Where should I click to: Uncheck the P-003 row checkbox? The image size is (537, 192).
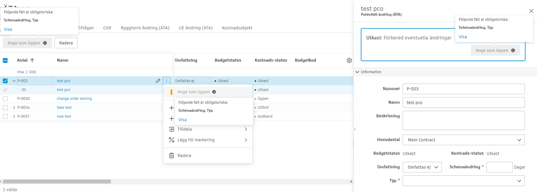5,81
